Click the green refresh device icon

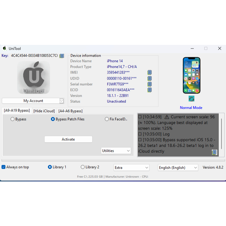(x=191, y=99)
